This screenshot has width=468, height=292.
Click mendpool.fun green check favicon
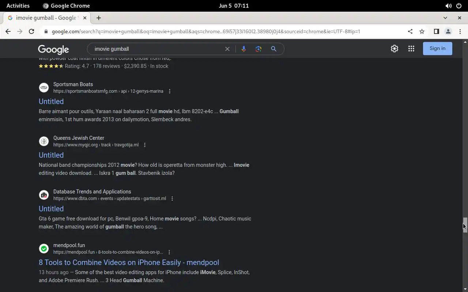44,249
